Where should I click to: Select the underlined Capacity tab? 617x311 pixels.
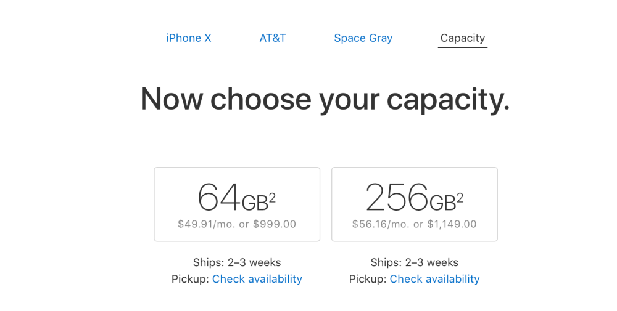(x=462, y=38)
